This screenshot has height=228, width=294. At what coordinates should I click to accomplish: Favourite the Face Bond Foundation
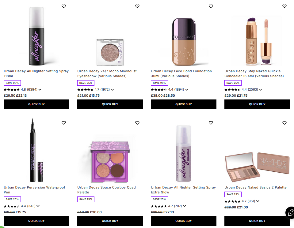(211, 6)
